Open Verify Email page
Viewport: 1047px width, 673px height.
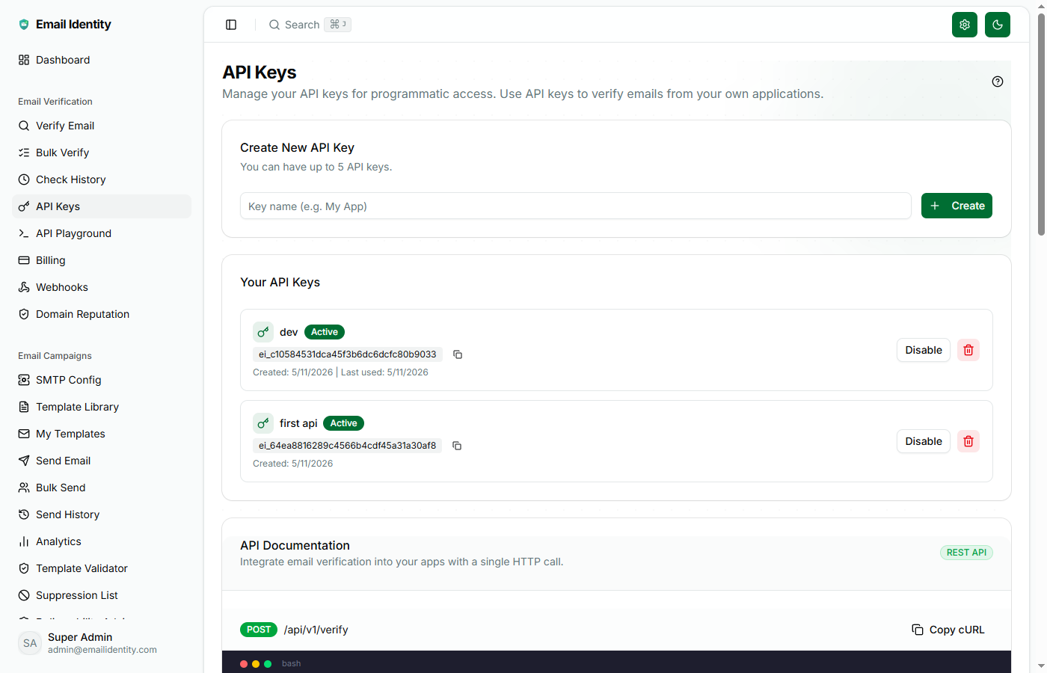pos(102,126)
